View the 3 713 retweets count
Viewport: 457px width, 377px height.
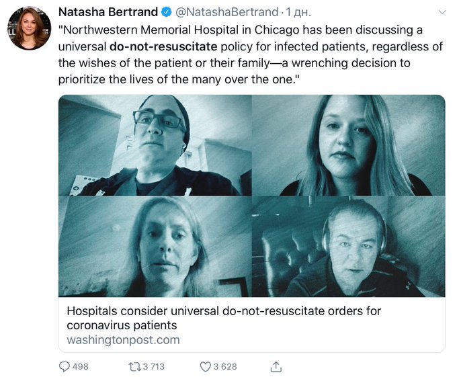coord(154,366)
